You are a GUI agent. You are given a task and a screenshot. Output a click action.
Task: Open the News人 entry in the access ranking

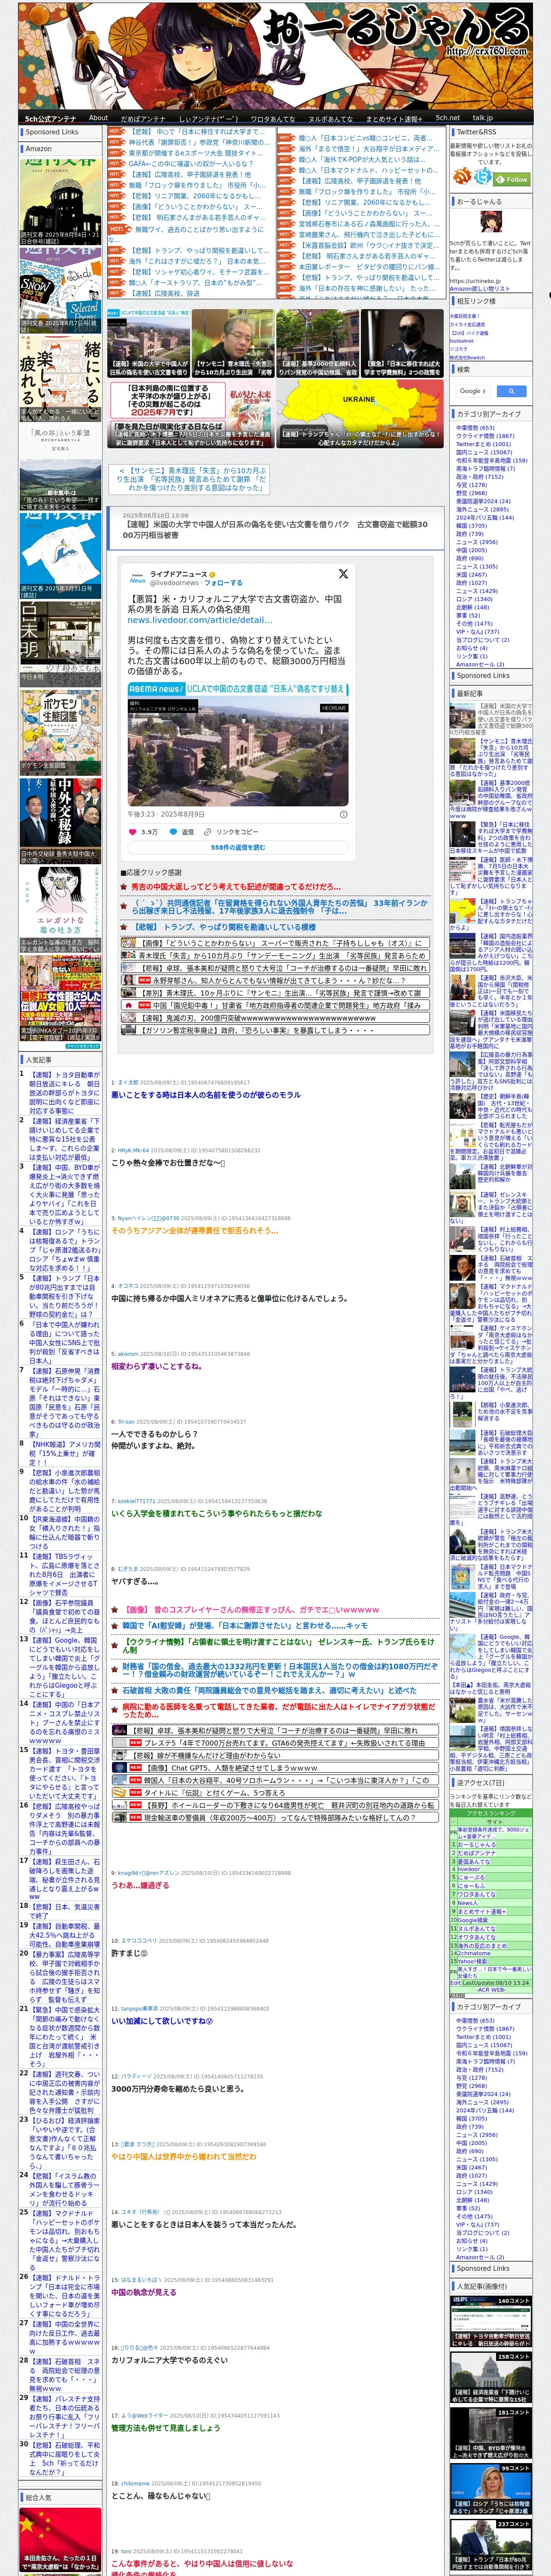(x=468, y=1903)
